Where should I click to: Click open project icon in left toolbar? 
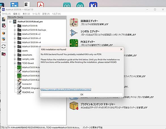click(4, 25)
